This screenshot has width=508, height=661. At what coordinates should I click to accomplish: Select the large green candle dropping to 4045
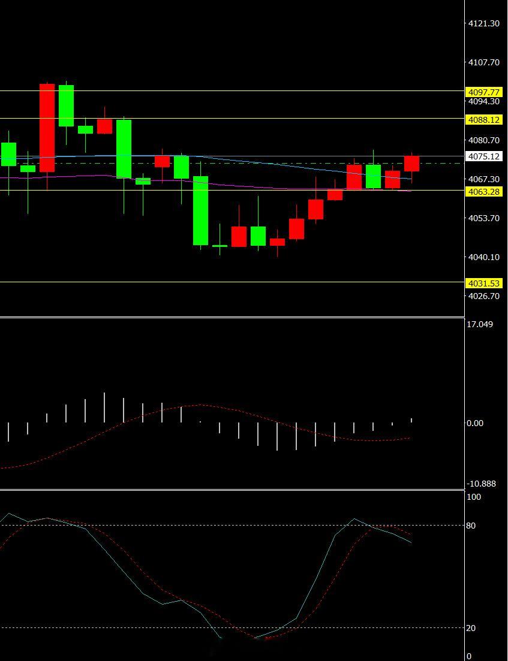pyautogui.click(x=200, y=210)
